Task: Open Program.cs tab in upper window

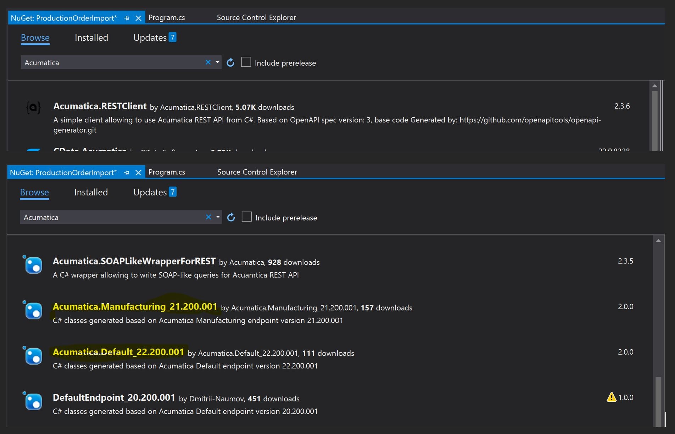Action: [x=167, y=17]
